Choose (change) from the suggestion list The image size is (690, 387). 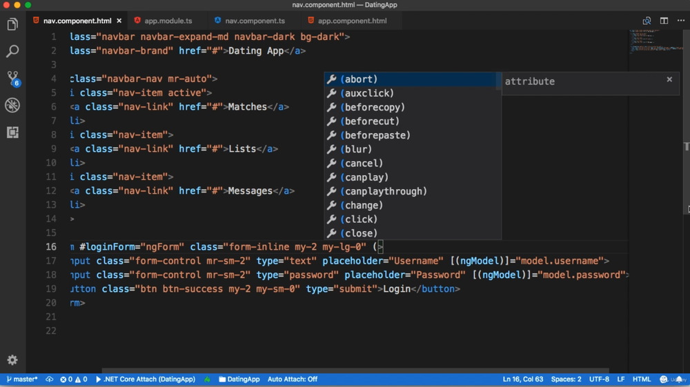pos(362,206)
